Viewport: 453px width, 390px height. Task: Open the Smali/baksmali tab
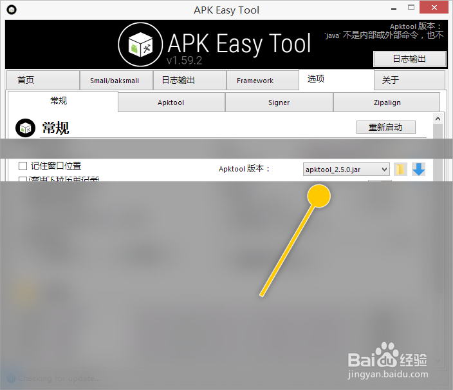[116, 80]
